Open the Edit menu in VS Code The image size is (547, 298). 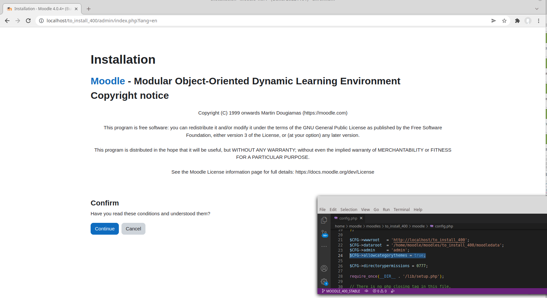333,210
